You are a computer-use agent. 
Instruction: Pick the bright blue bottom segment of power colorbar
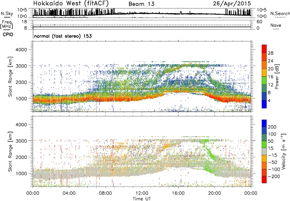(264, 104)
